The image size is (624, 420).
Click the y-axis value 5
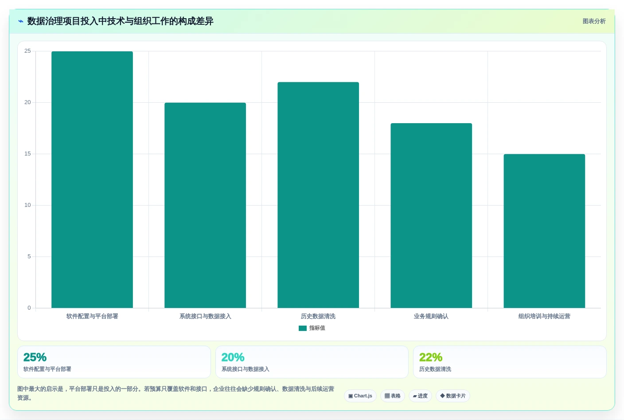(x=29, y=257)
